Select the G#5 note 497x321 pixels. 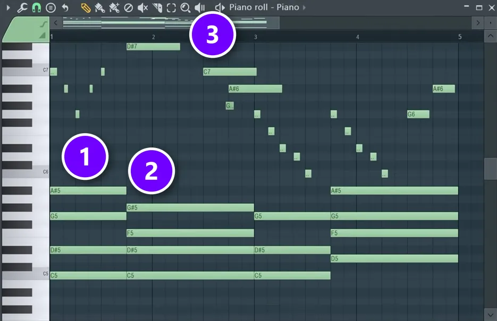[190, 207]
